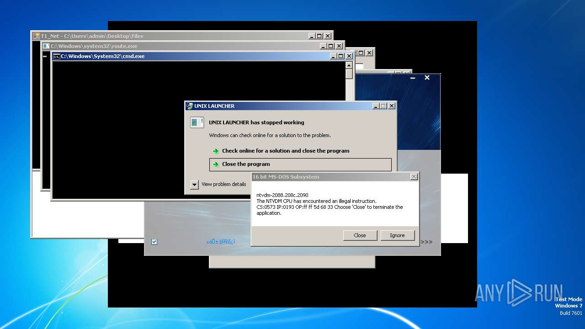The width and height of the screenshot is (585, 329).
Task: Maximize the T1_Net window
Action: click(x=319, y=36)
